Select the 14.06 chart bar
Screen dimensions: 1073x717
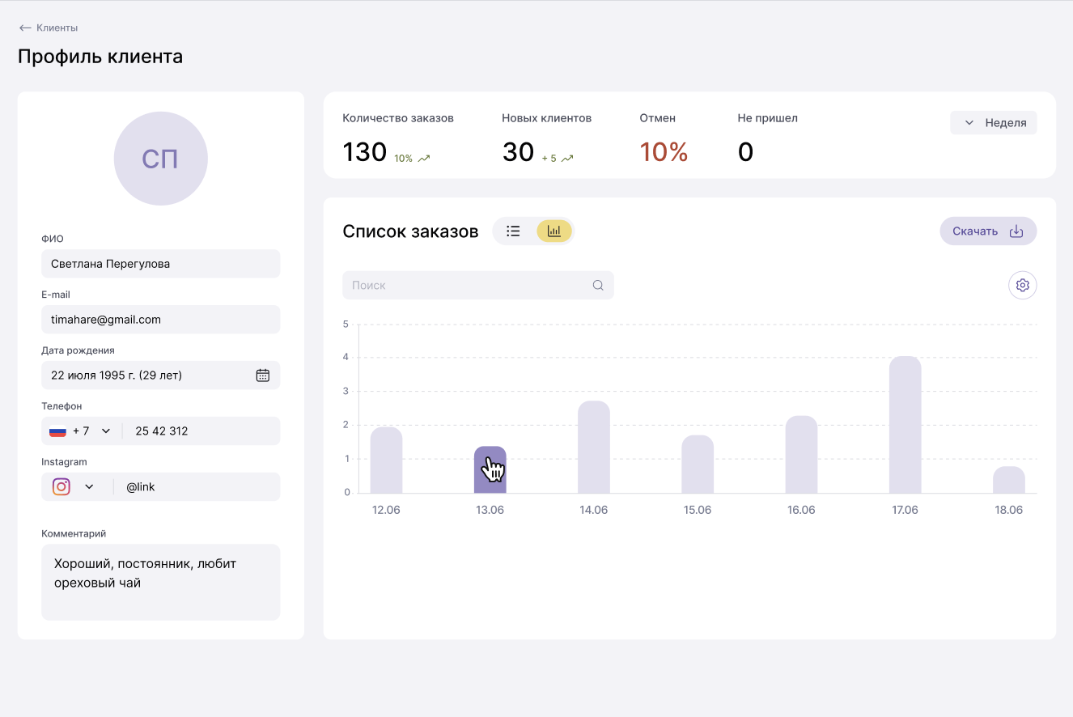coord(594,448)
